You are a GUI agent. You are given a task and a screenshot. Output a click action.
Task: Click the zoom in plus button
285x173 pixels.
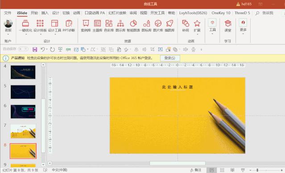click(281, 170)
